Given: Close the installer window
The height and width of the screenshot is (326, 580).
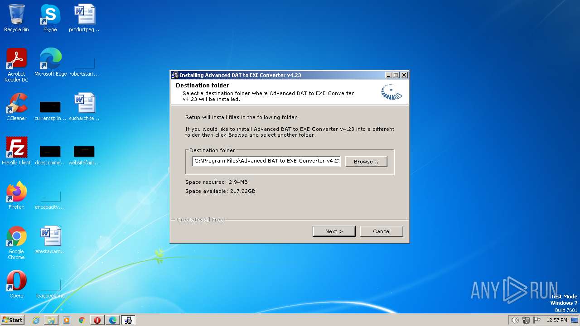Looking at the screenshot, I should click(x=404, y=75).
